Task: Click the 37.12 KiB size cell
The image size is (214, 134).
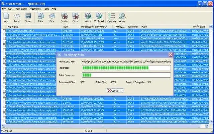Action: 71,118
